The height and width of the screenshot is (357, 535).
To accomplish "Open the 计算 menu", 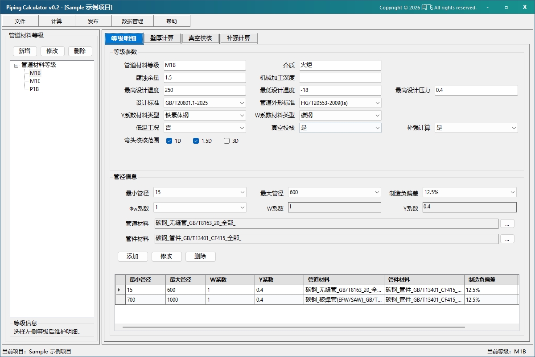I will pos(57,21).
